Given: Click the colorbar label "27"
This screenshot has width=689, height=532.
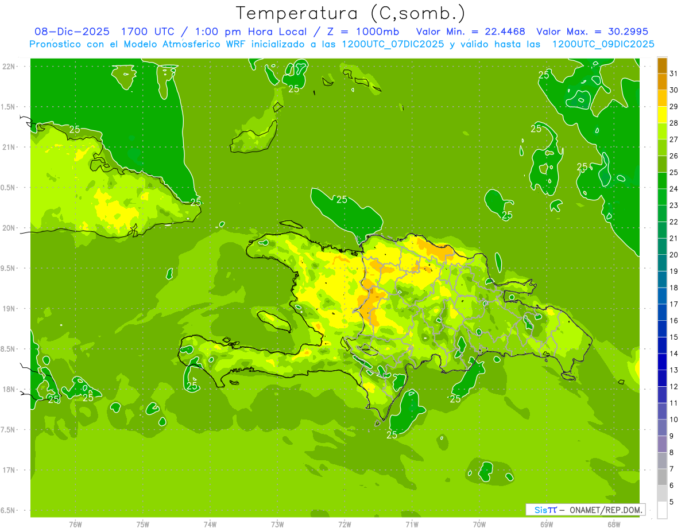Looking at the screenshot, I should tap(673, 139).
